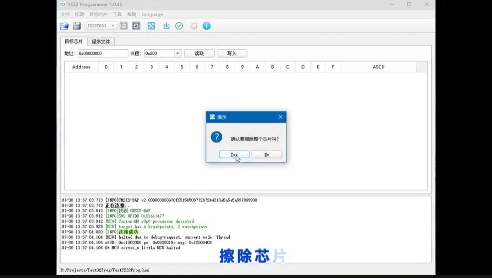492x278 pixels.
Task: Click the log line 'SWD DPIDR 0x0bb11477'
Action: (141, 216)
